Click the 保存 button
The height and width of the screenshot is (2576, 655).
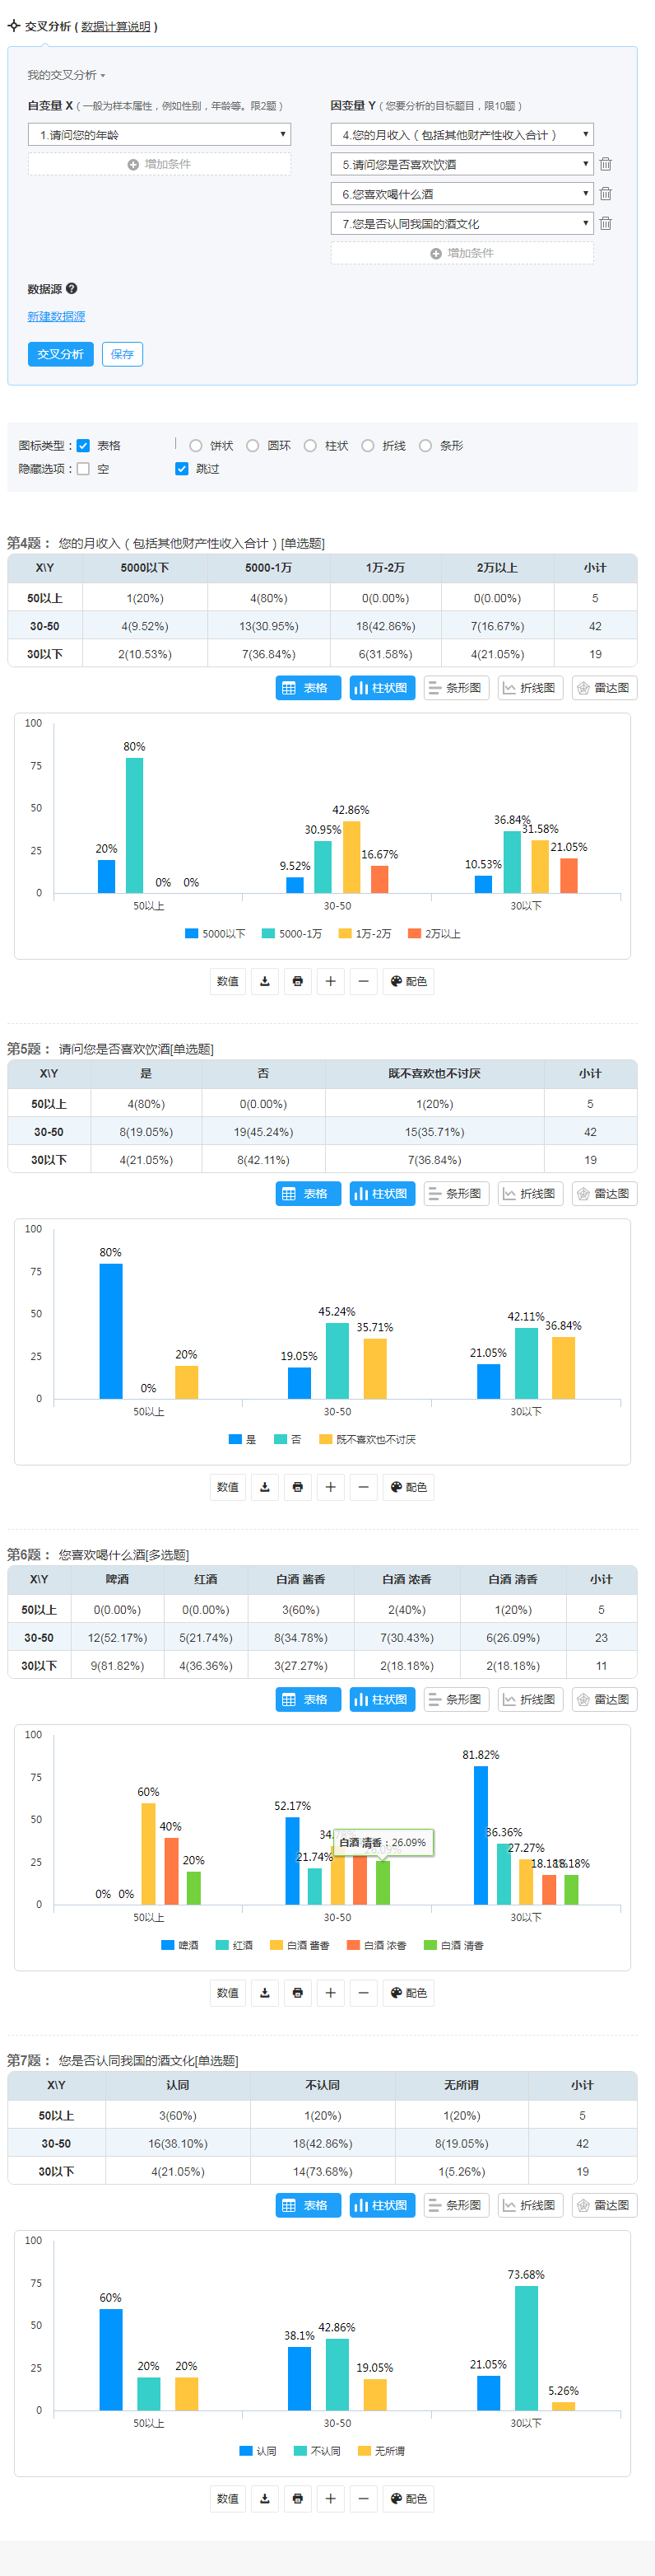coord(123,354)
